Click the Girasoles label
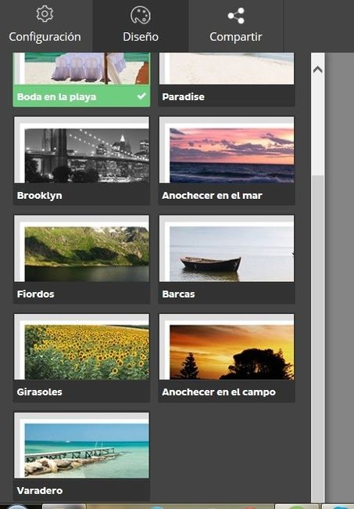Image resolution: width=354 pixels, height=509 pixels. click(40, 392)
